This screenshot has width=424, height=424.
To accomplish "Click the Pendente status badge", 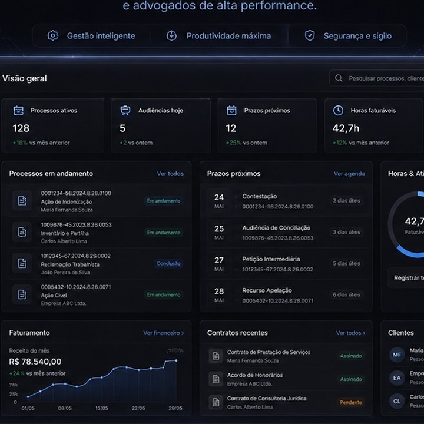I will tap(351, 402).
